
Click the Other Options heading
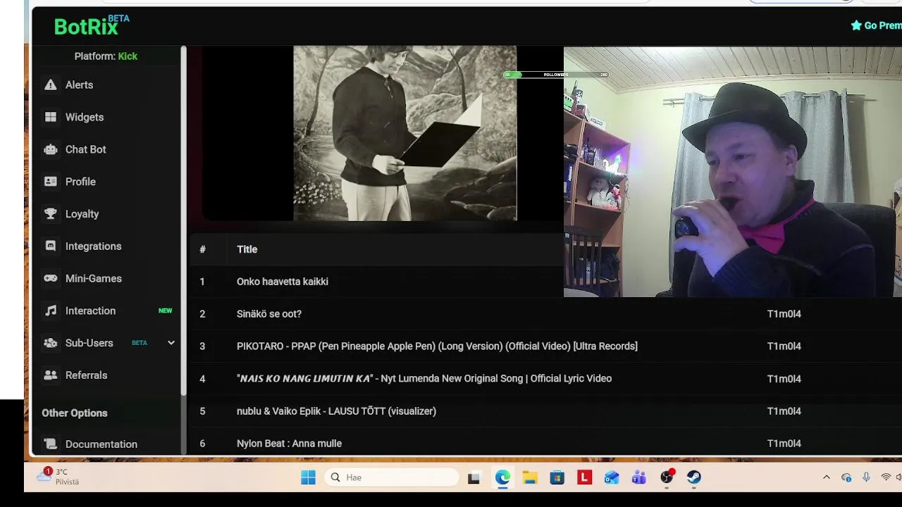[75, 413]
